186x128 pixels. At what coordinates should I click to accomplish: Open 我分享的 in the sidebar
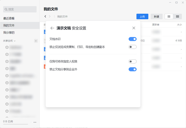click(9, 33)
